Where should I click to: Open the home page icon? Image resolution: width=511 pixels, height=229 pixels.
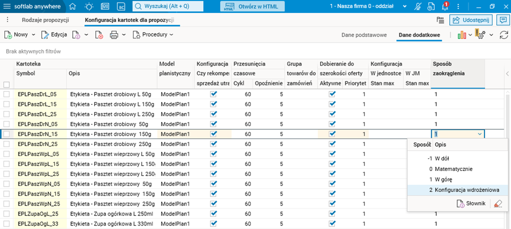point(73,6)
